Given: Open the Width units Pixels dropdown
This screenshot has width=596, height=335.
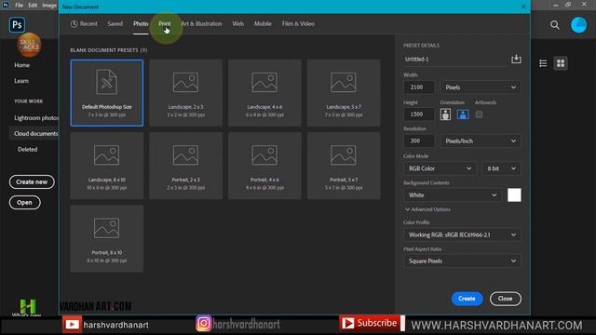Looking at the screenshot, I should click(x=481, y=87).
